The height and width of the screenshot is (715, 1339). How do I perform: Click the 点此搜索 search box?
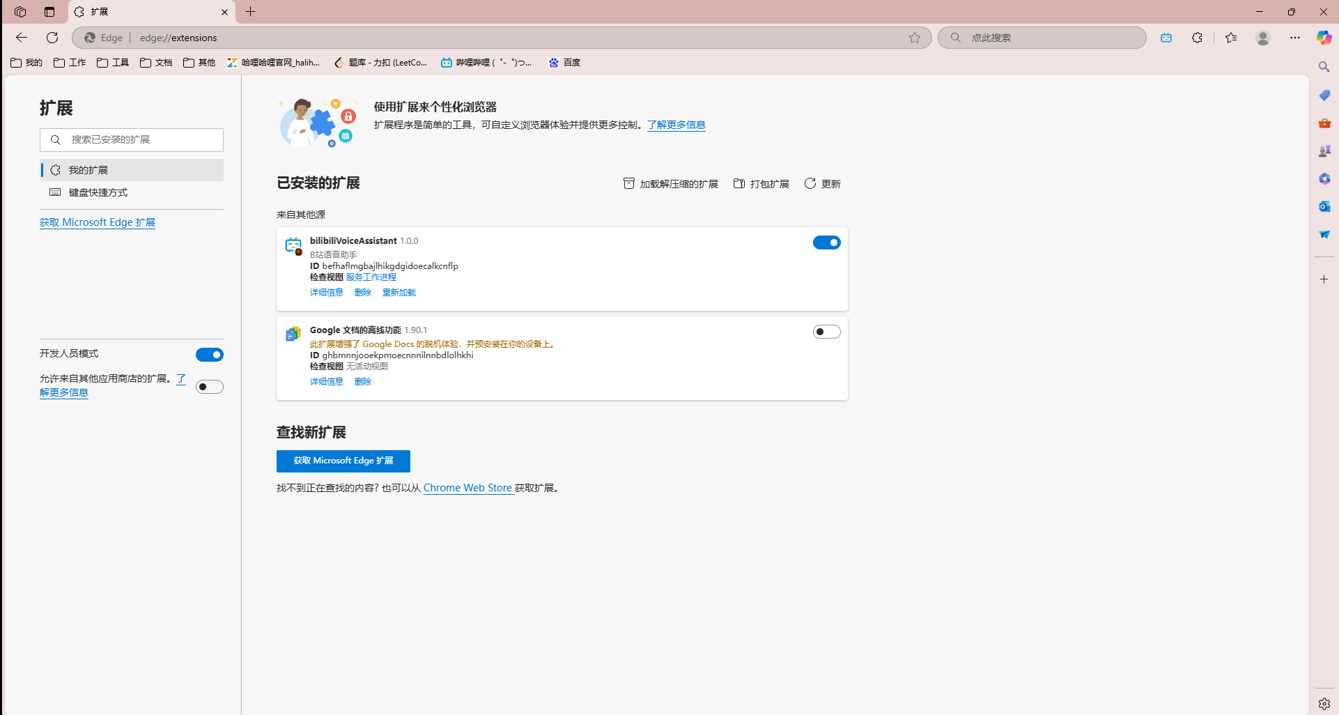1042,38
